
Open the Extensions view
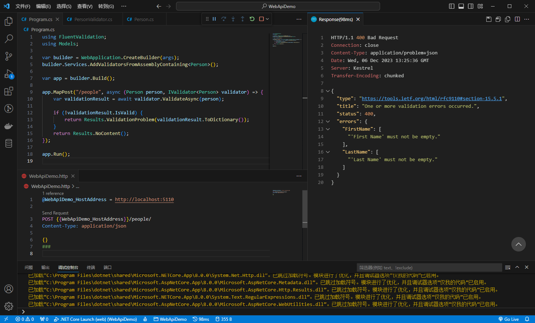click(9, 91)
